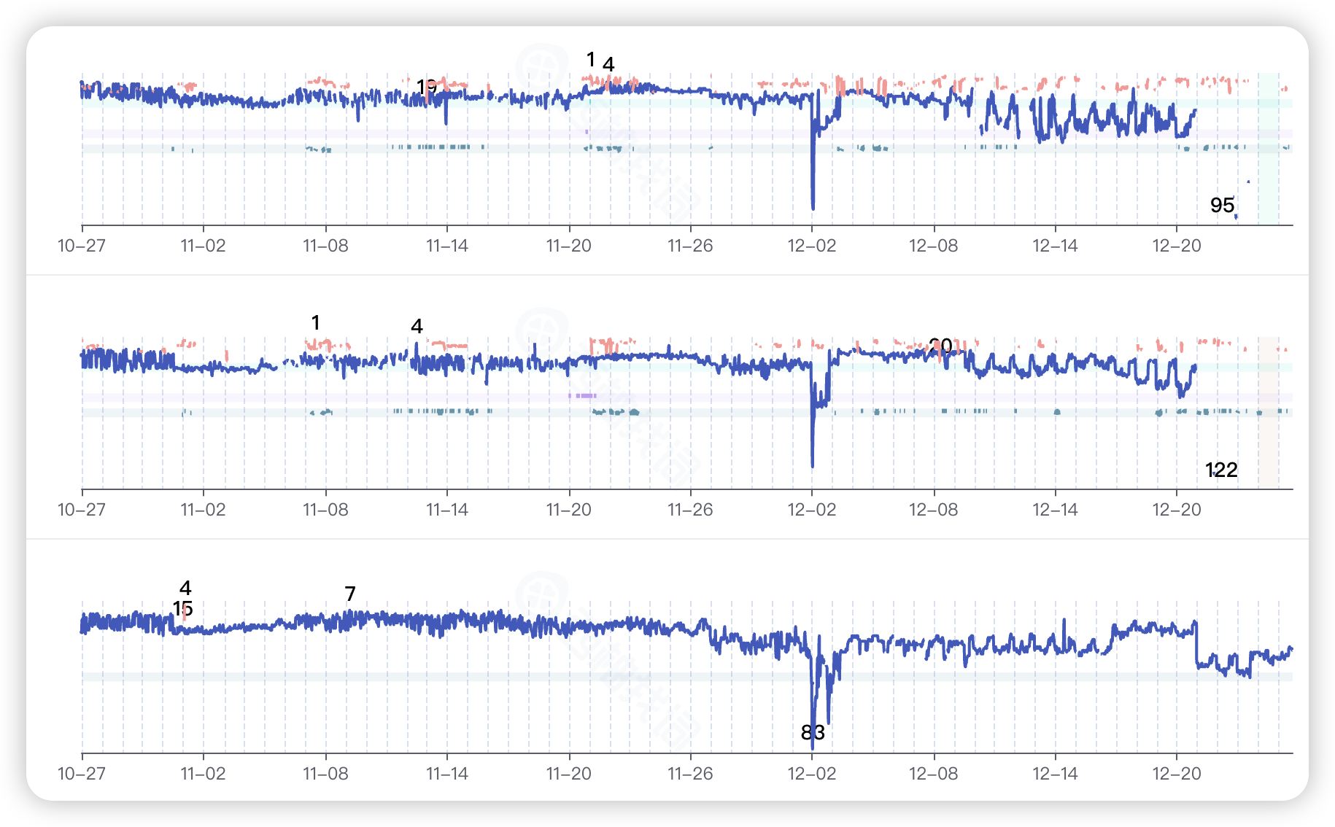Click annotation 7 in the bottom chart
The height and width of the screenshot is (827, 1335).
pos(350,594)
